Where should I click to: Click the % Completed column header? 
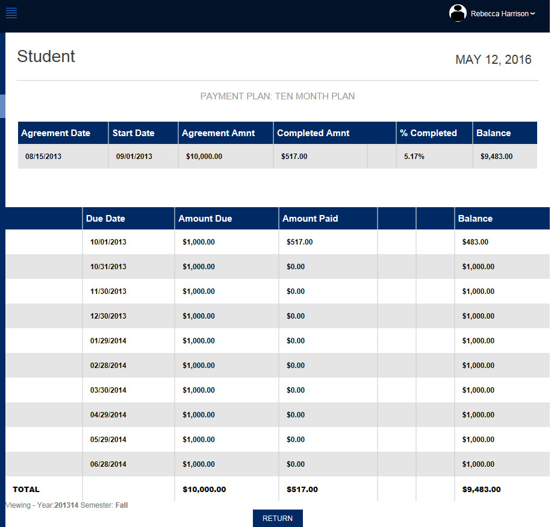tap(428, 133)
